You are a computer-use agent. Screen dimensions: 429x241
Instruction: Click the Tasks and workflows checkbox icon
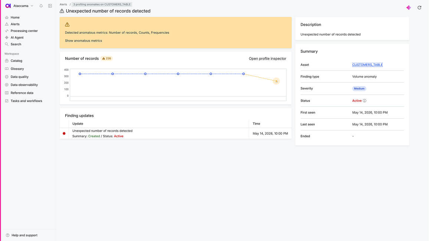[7, 101]
